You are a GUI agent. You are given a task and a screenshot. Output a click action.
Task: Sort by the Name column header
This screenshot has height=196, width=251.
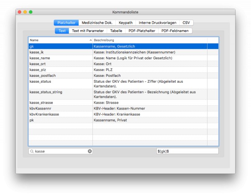61,40
